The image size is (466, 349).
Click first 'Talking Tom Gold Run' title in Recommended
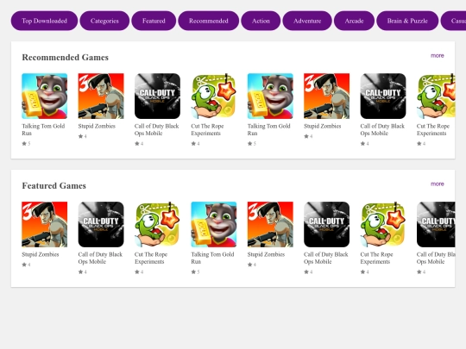tap(43, 129)
